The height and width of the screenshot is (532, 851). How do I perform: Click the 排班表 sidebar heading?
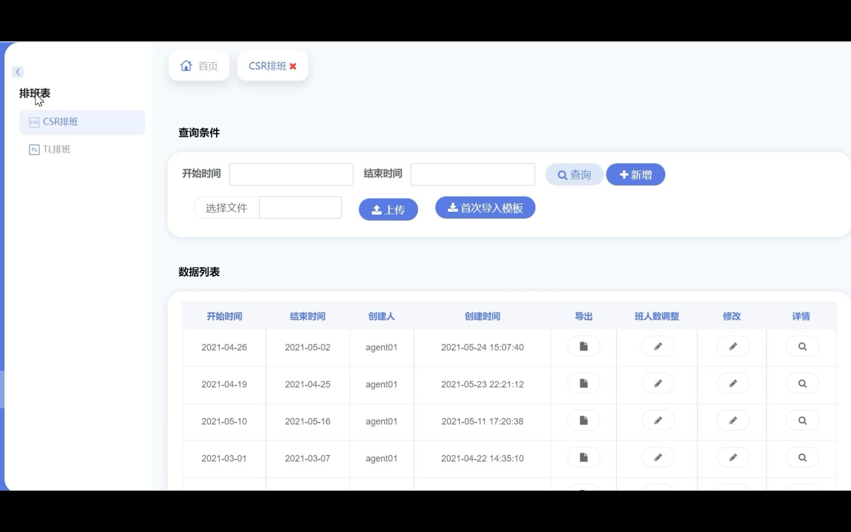[35, 93]
